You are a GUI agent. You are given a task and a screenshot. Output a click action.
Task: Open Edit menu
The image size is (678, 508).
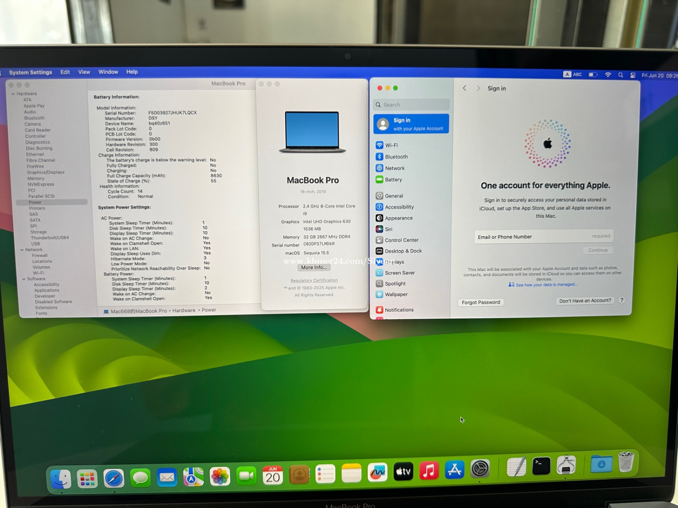(65, 72)
